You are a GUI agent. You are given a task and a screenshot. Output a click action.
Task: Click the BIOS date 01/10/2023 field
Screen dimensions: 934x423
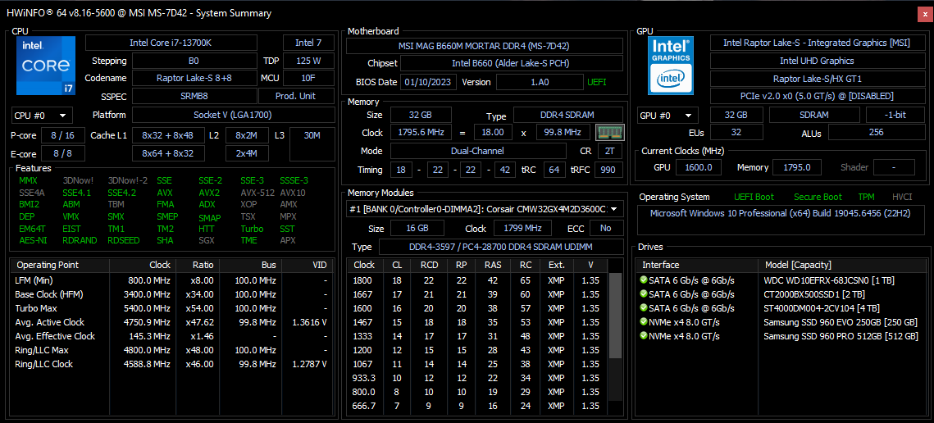[429, 82]
